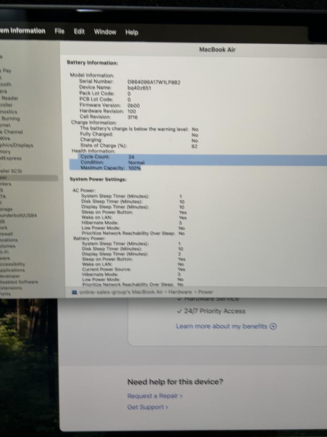Click the computer icon in the path bar

[74, 292]
